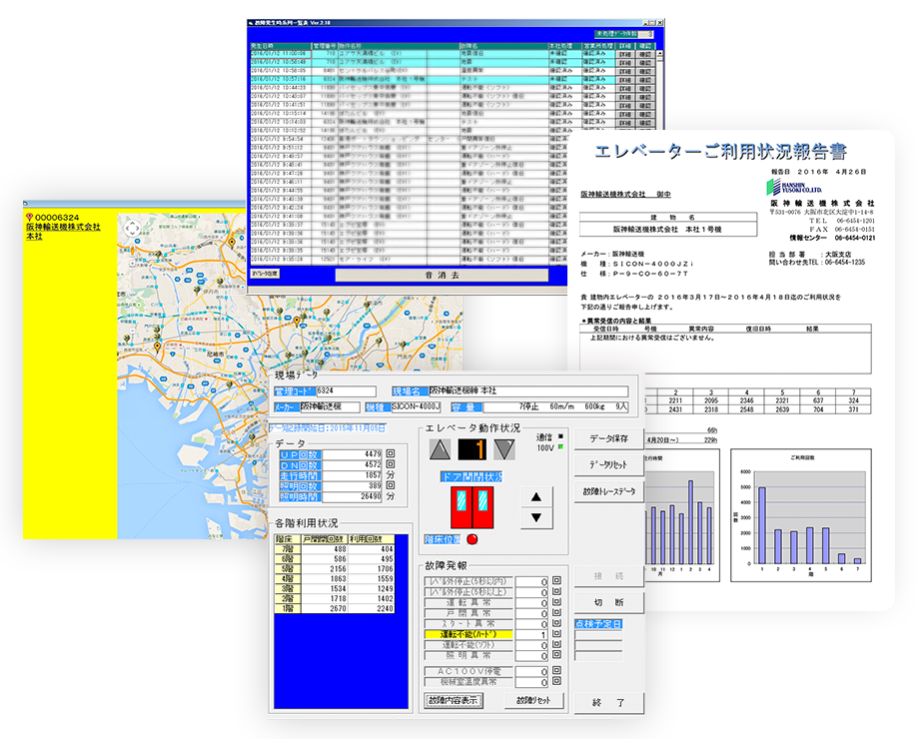The image size is (919, 739).
Task: Click the 未処理データ件数 field showing 3
Action: (x=645, y=34)
